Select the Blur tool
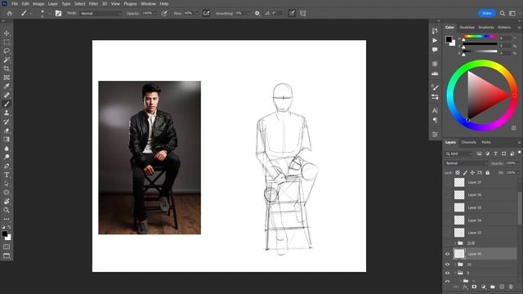This screenshot has width=523, height=294. pos(7,149)
